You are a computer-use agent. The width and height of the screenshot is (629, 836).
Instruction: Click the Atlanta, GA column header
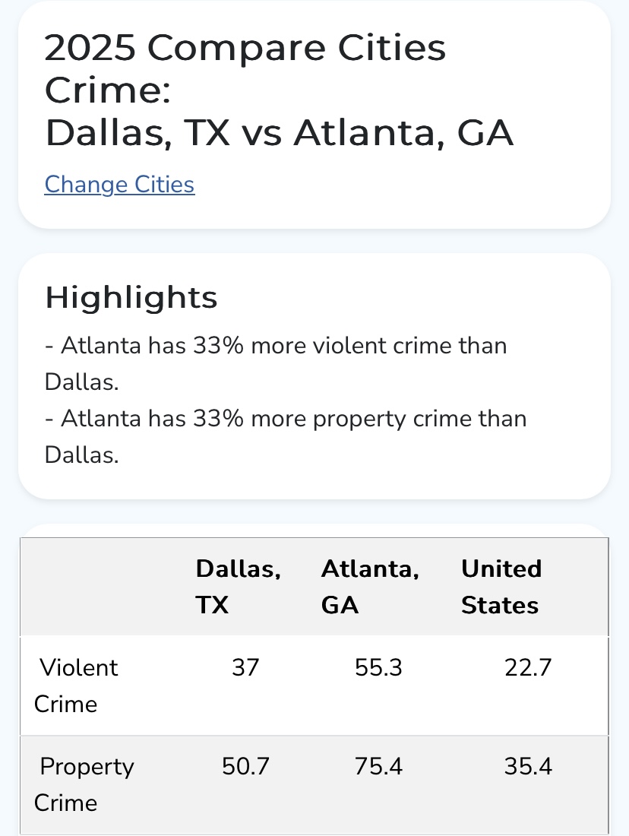tap(370, 587)
